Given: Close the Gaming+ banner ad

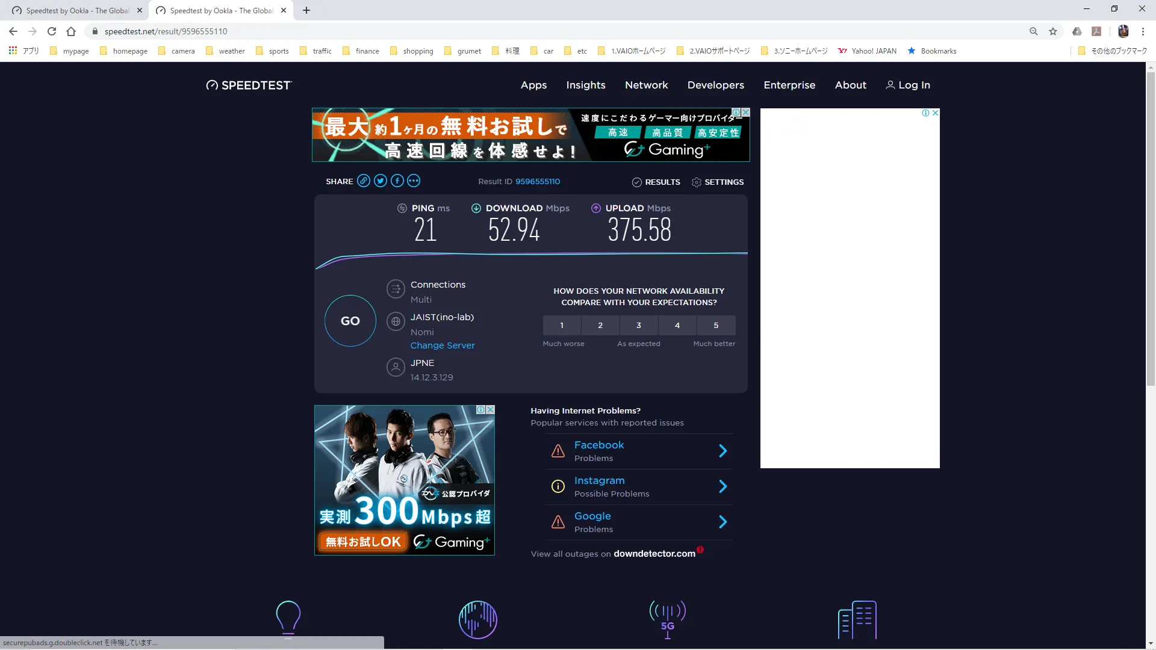Looking at the screenshot, I should [x=745, y=113].
